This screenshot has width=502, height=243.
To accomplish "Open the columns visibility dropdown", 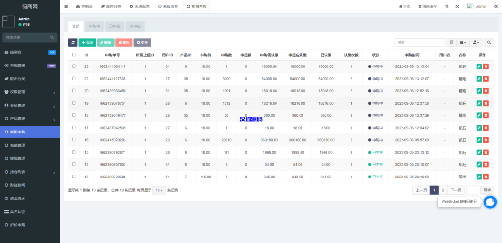I will (x=463, y=43).
